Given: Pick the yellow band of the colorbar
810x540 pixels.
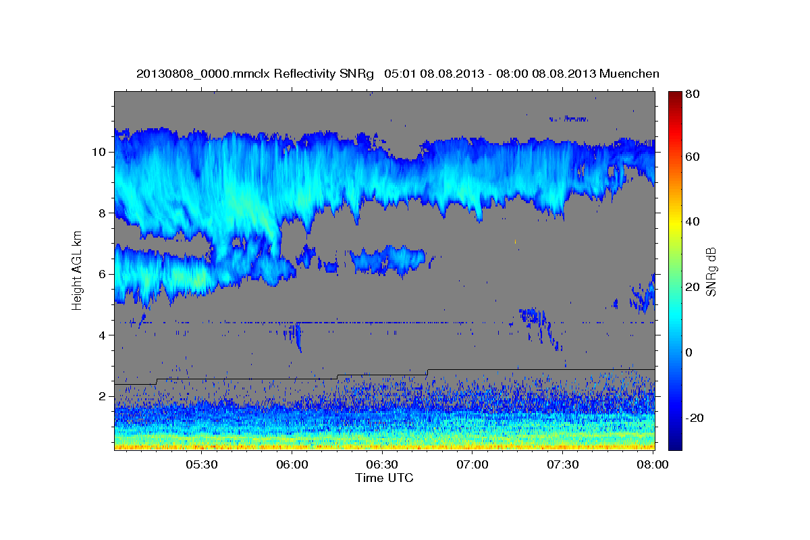Looking at the screenshot, I should pyautogui.click(x=675, y=222).
